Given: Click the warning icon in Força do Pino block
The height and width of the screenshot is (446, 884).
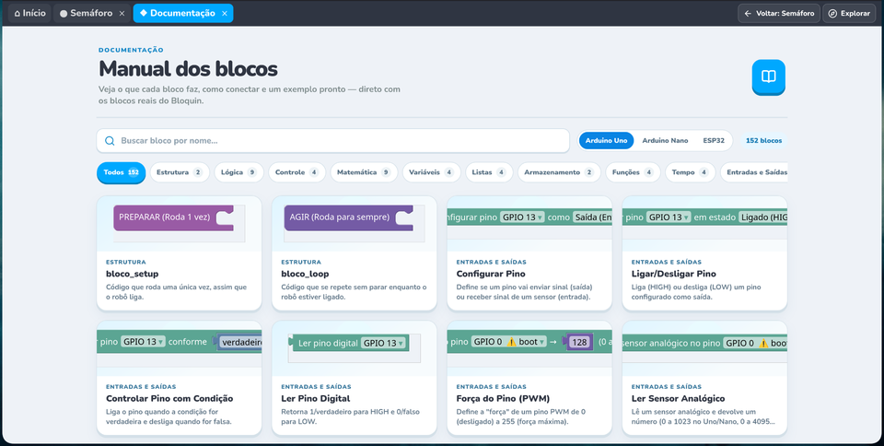Looking at the screenshot, I should tap(512, 342).
